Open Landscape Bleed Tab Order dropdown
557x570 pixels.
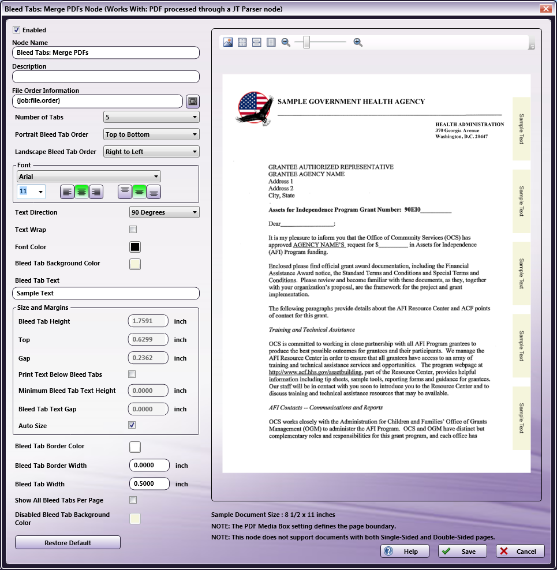(x=151, y=152)
